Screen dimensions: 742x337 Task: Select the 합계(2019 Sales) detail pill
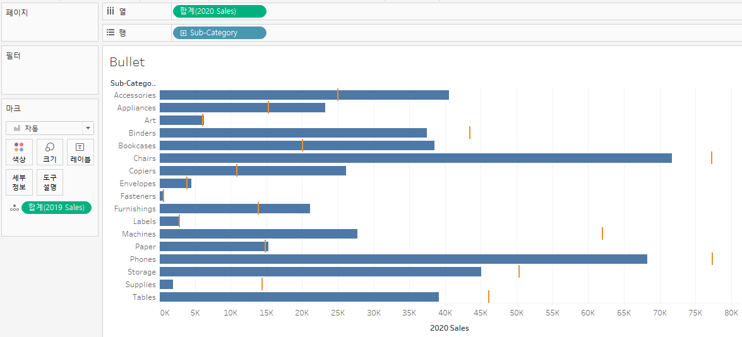56,207
